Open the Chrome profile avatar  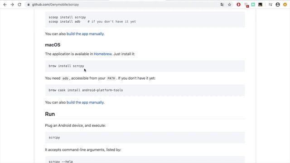278,5
